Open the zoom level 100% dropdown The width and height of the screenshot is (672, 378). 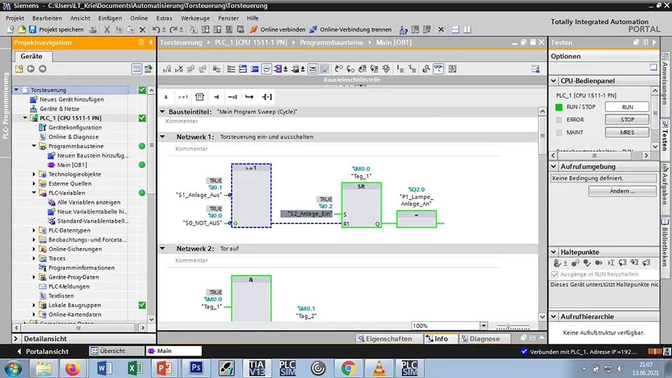pyautogui.click(x=484, y=325)
